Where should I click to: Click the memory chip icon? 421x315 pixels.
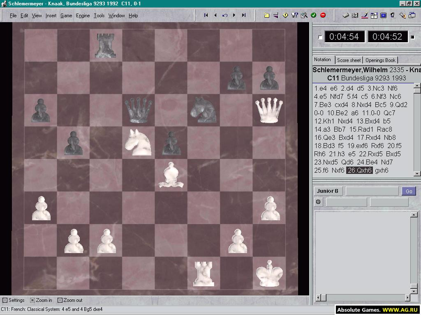click(345, 15)
